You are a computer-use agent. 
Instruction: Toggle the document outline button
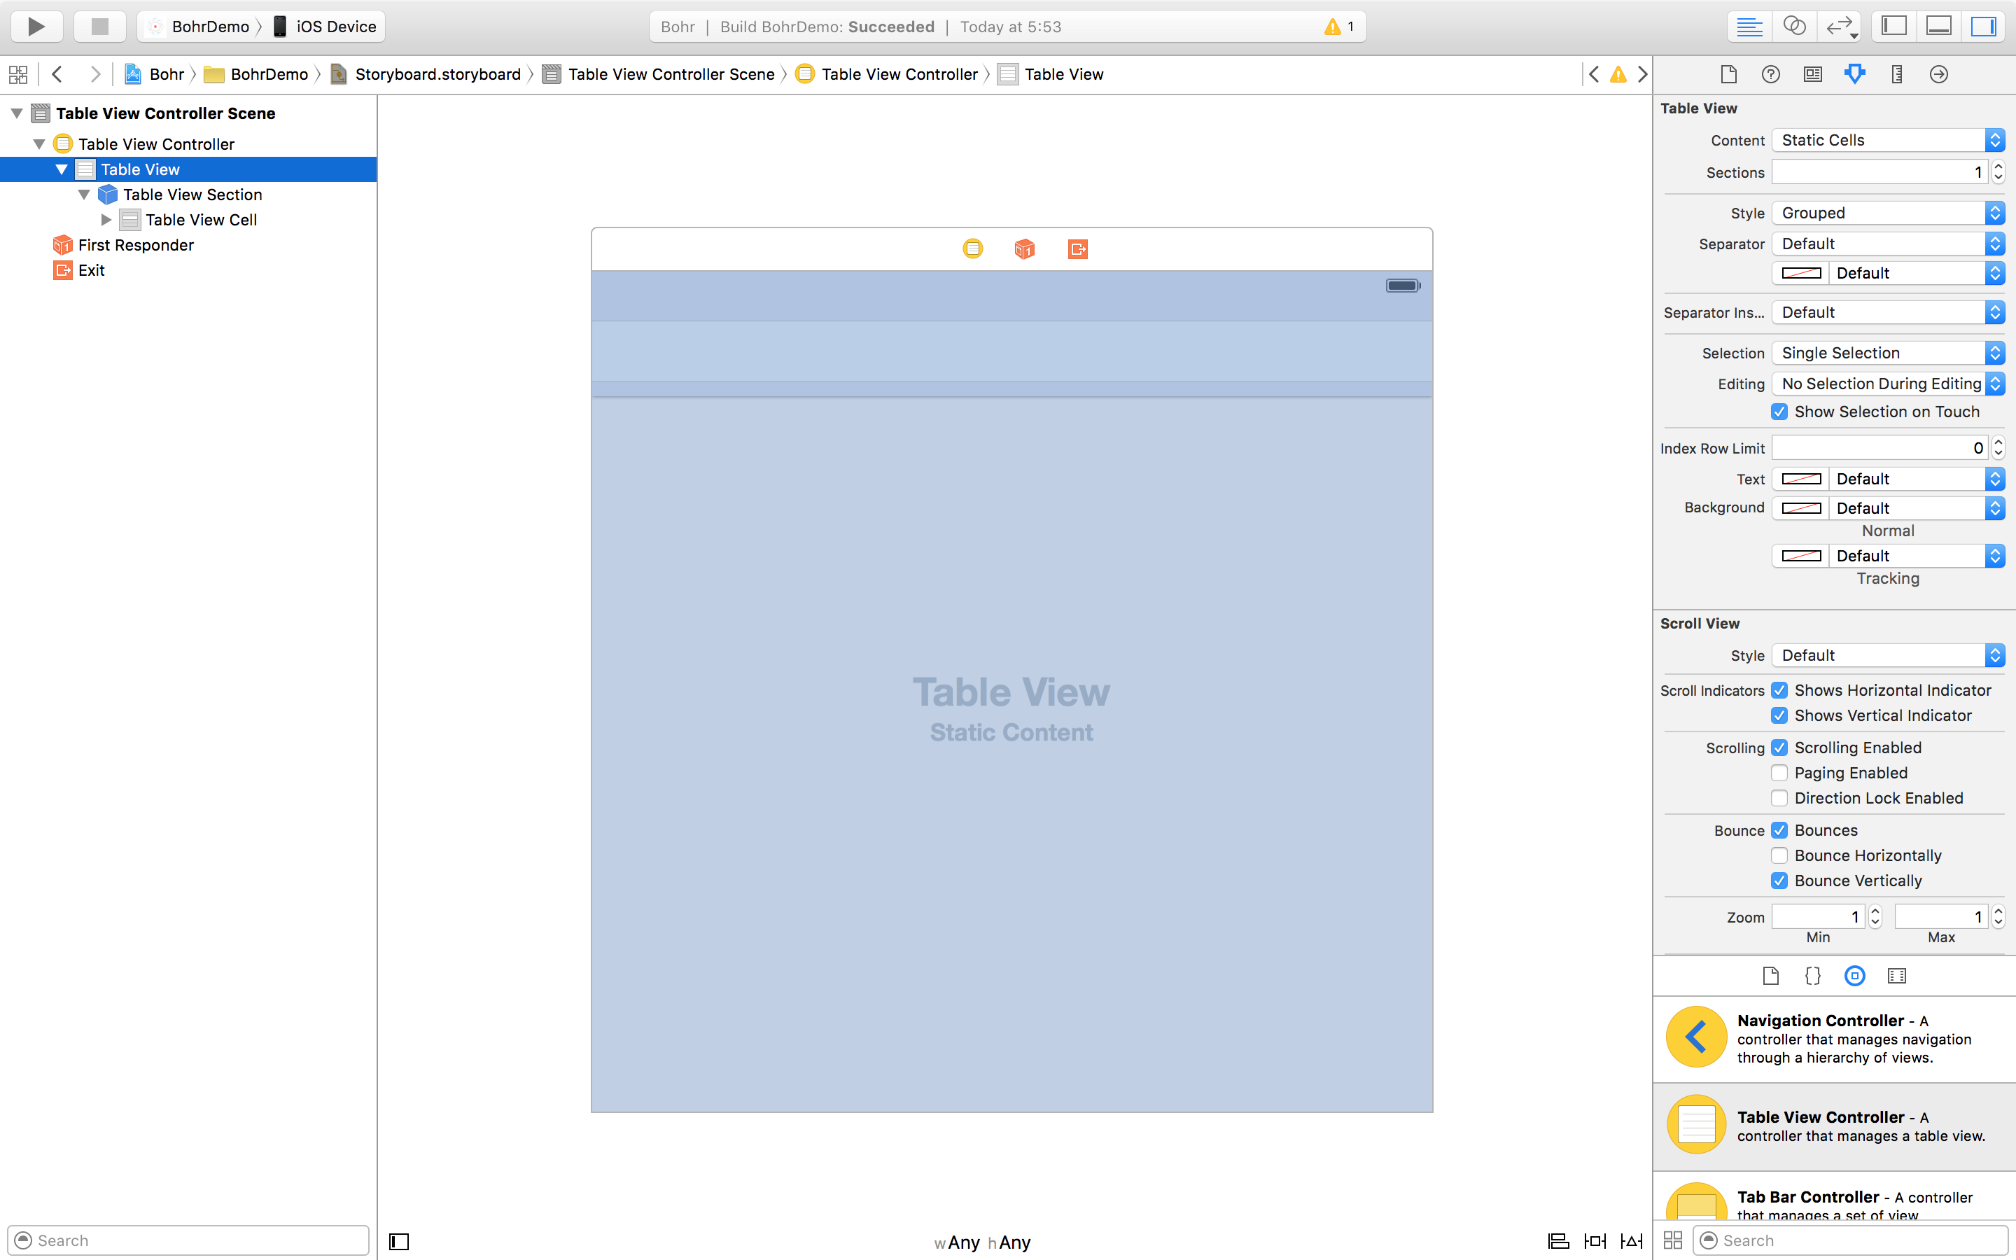399,1242
